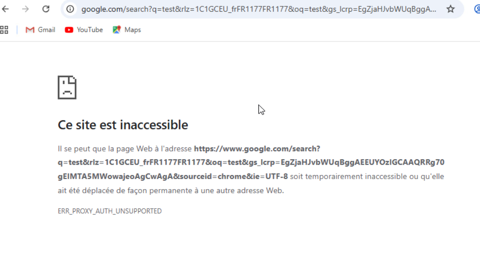Open the Gmail bookmark label
The height and width of the screenshot is (266, 480).
pyautogui.click(x=47, y=30)
